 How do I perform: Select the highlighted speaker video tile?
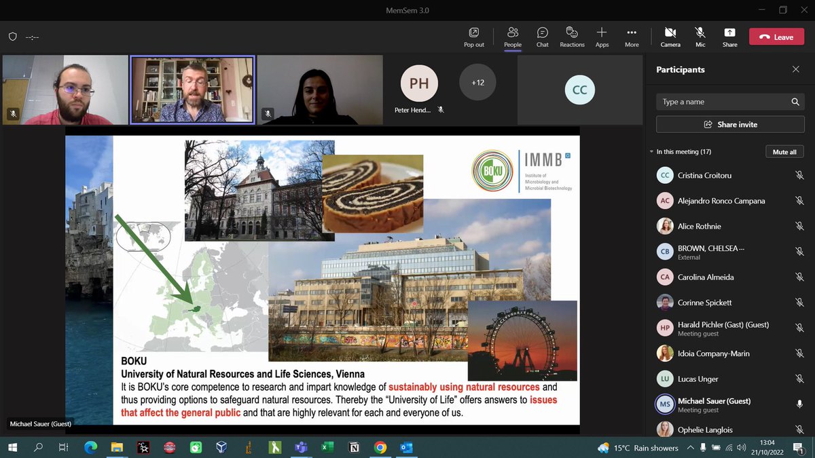click(x=192, y=90)
